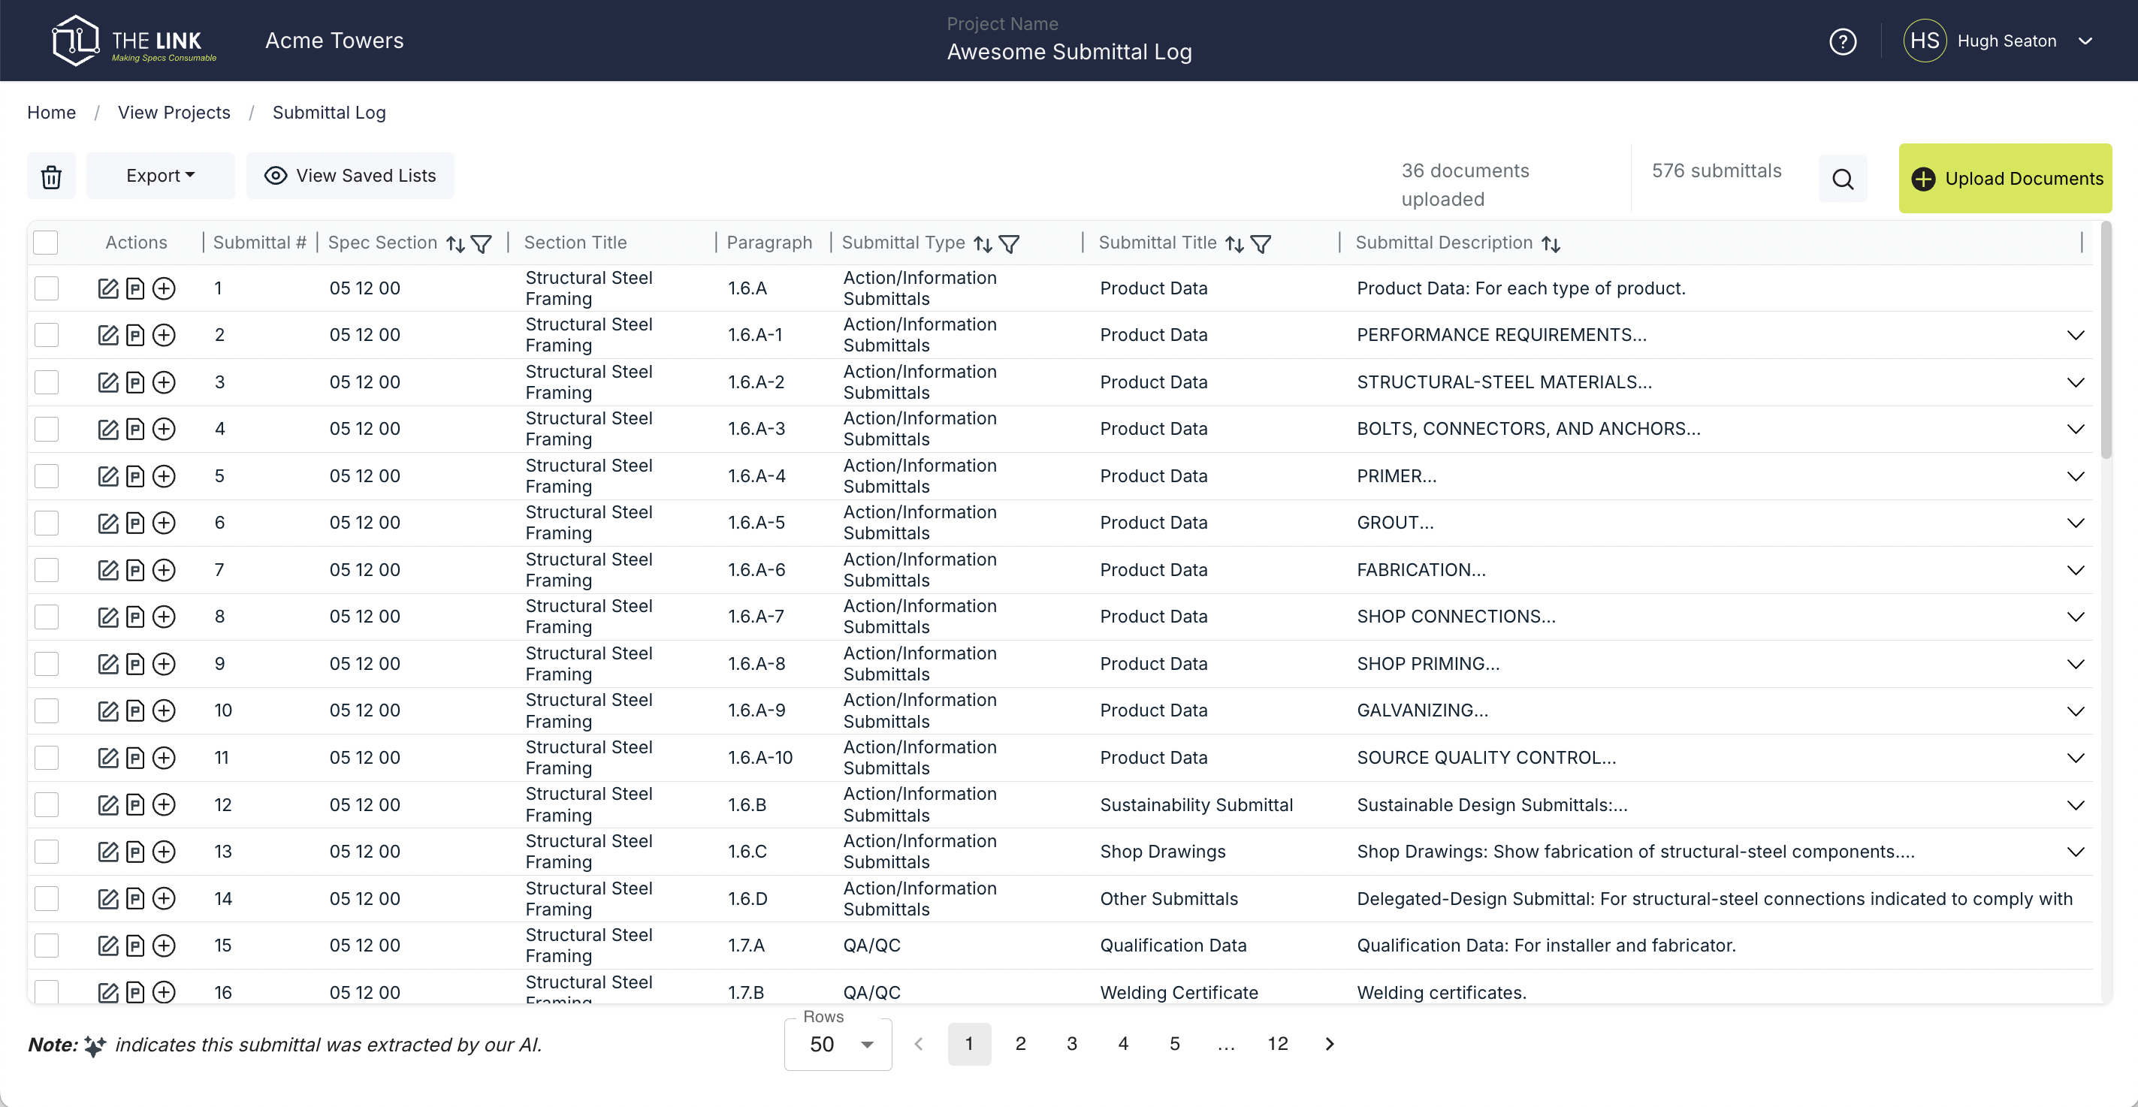The width and height of the screenshot is (2138, 1107).
Task: Select the checkbox for submittal 12
Action: pyautogui.click(x=47, y=805)
